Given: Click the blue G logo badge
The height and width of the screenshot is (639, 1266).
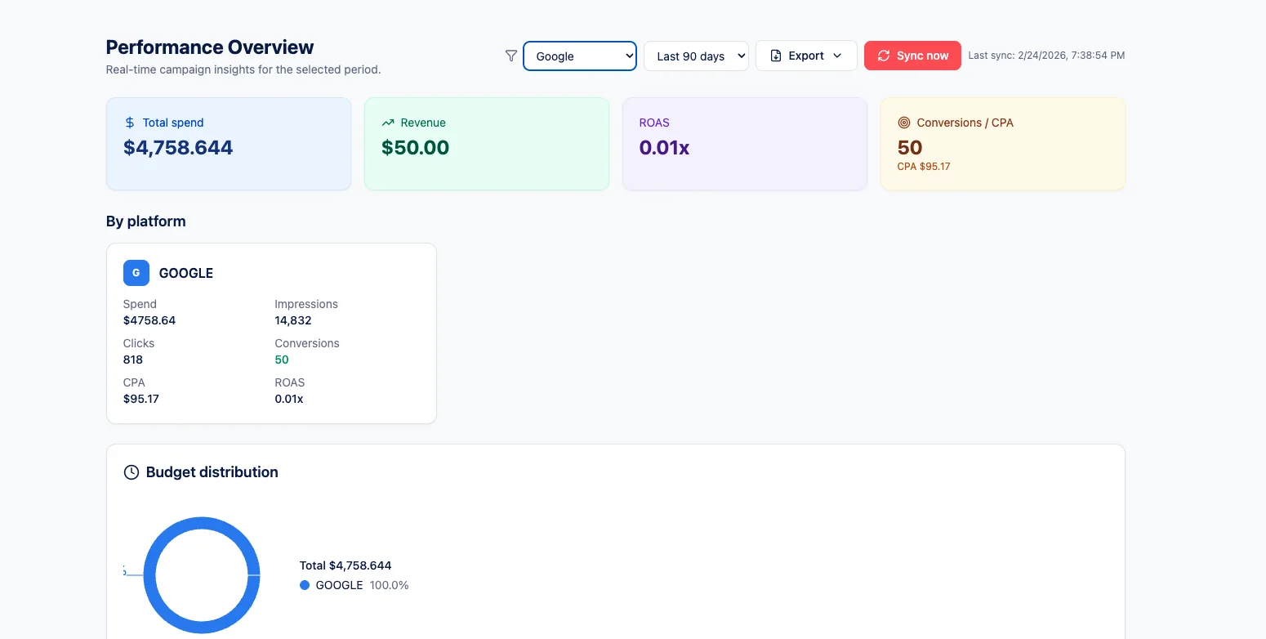Looking at the screenshot, I should pyautogui.click(x=136, y=273).
